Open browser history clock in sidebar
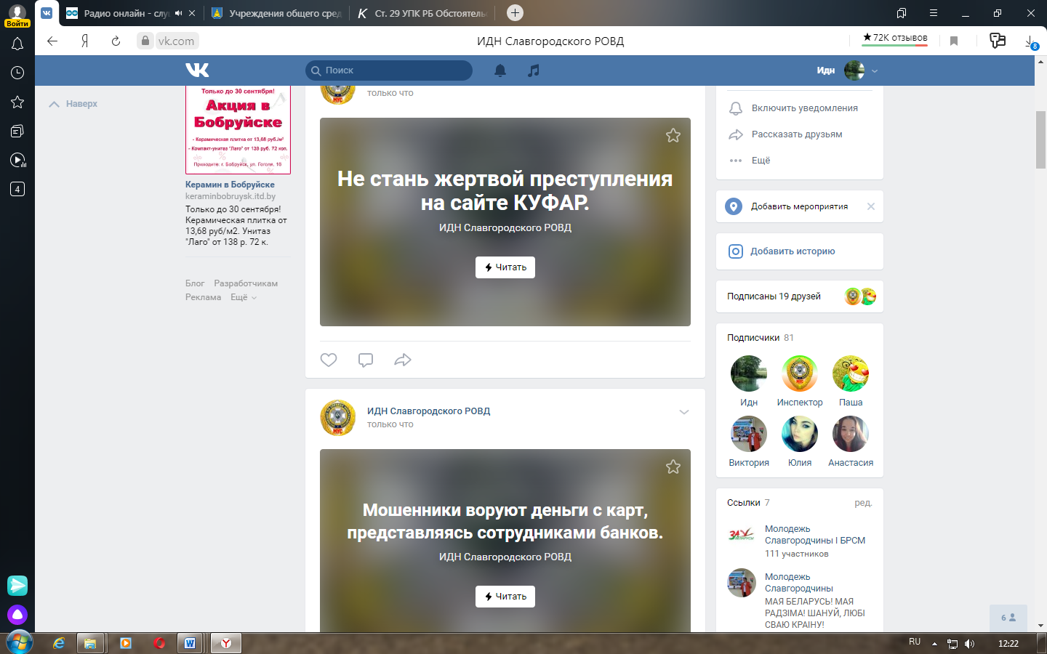The width and height of the screenshot is (1047, 654). [17, 73]
